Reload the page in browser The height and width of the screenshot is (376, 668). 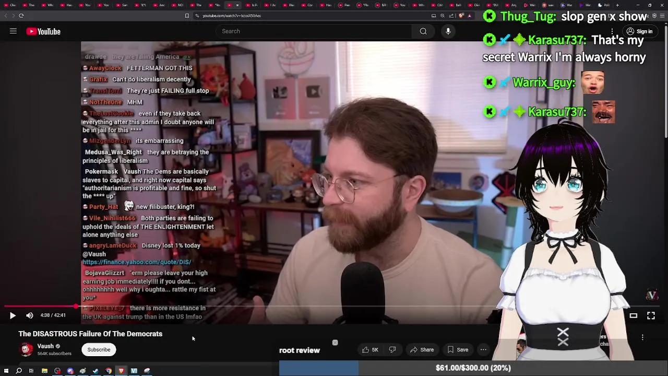point(21,16)
